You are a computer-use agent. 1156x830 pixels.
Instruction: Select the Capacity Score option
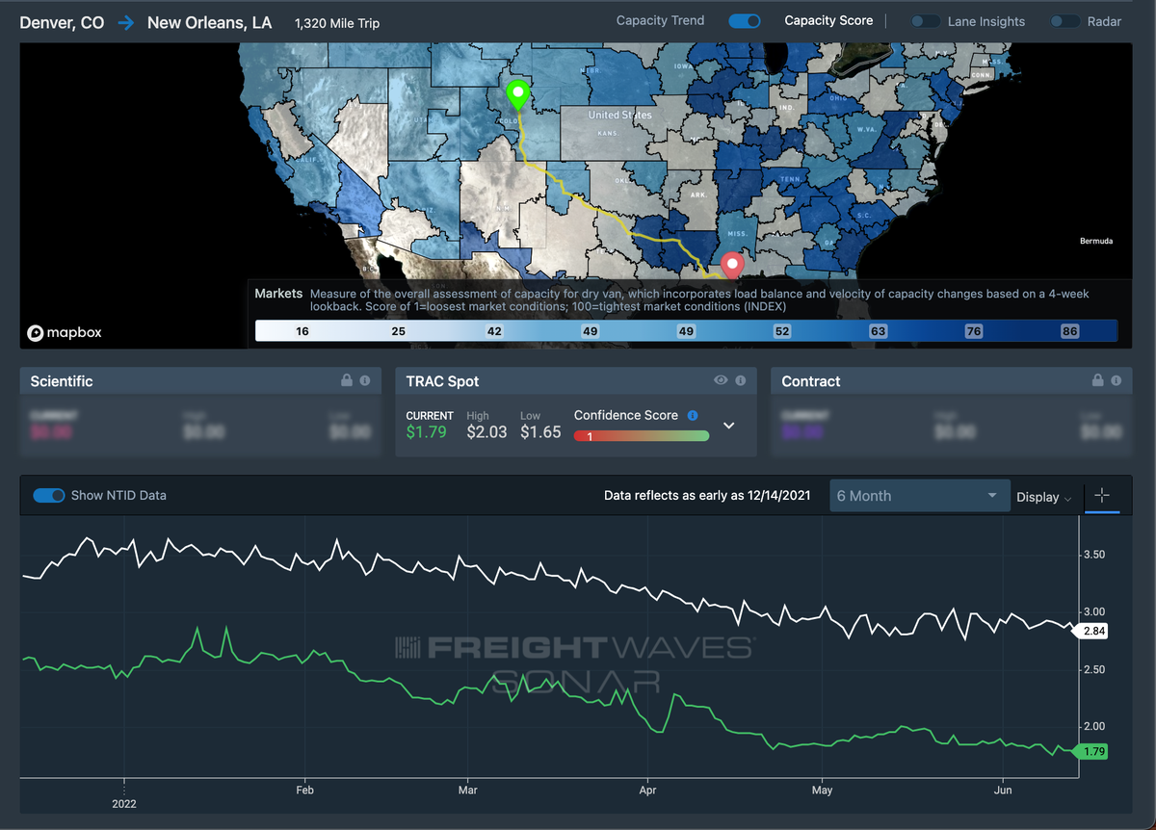pyautogui.click(x=828, y=20)
